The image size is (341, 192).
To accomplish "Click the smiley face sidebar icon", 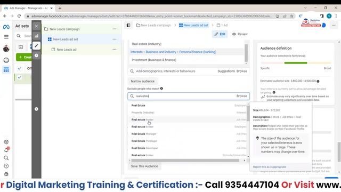I will [6, 60].
